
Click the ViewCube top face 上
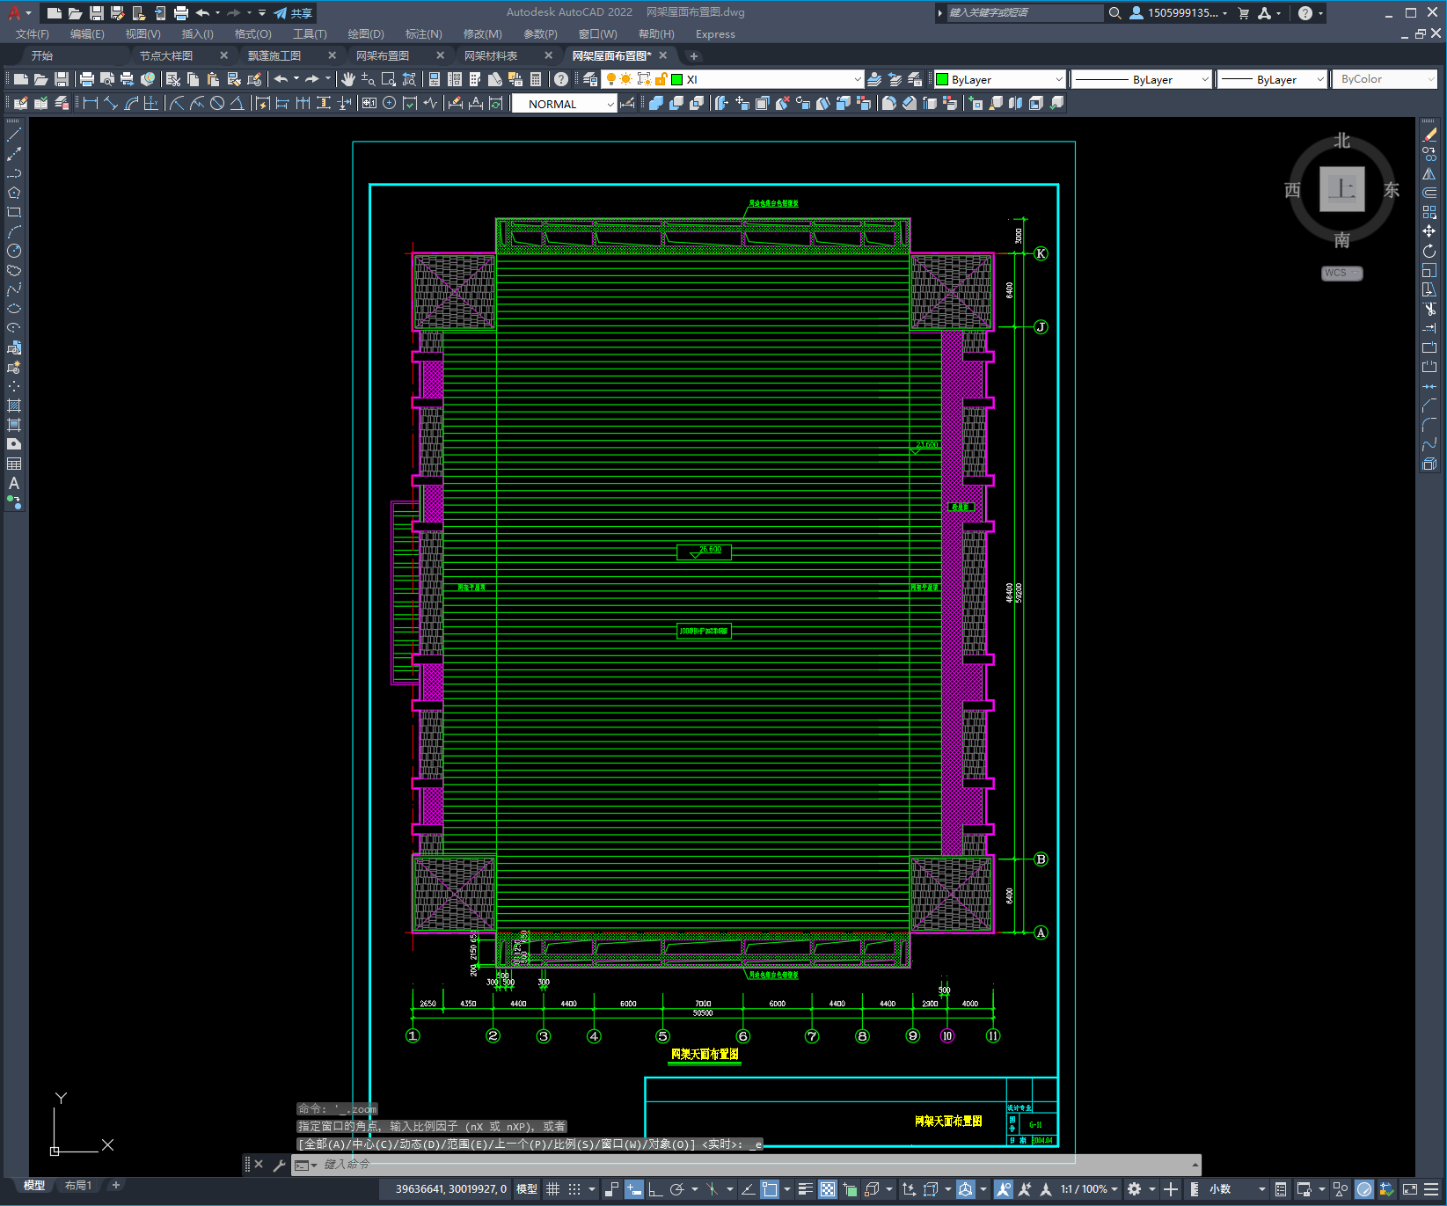[1342, 189]
